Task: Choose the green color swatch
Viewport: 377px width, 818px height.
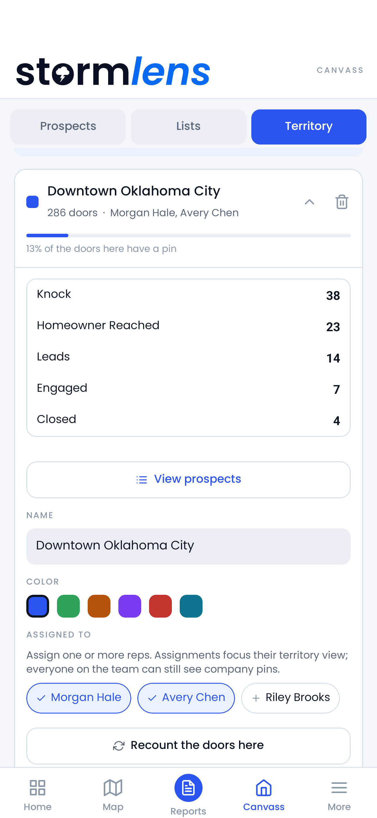Action: 68,606
